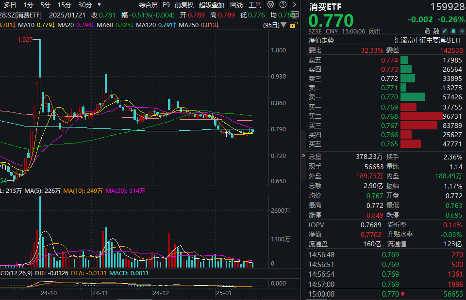The width and height of the screenshot is (466, 300).
Task: Click the 通 trading access icon
Action: tap(427, 30)
